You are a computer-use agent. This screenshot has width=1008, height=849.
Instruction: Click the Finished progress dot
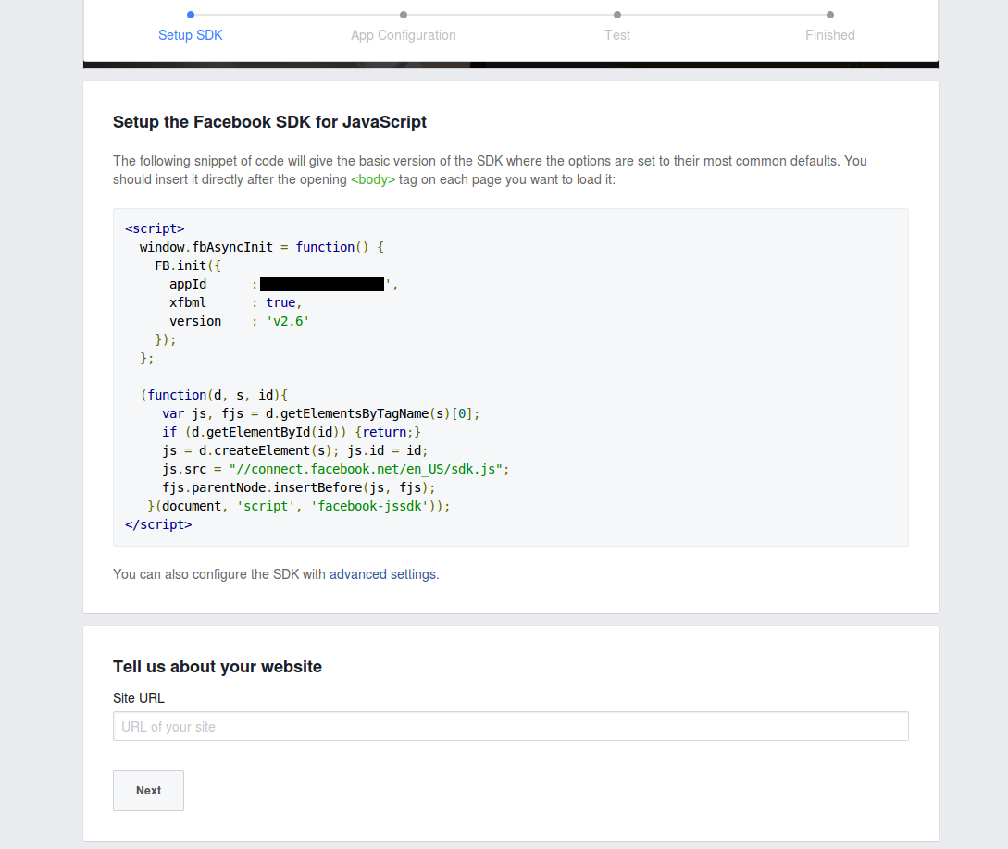(x=830, y=15)
